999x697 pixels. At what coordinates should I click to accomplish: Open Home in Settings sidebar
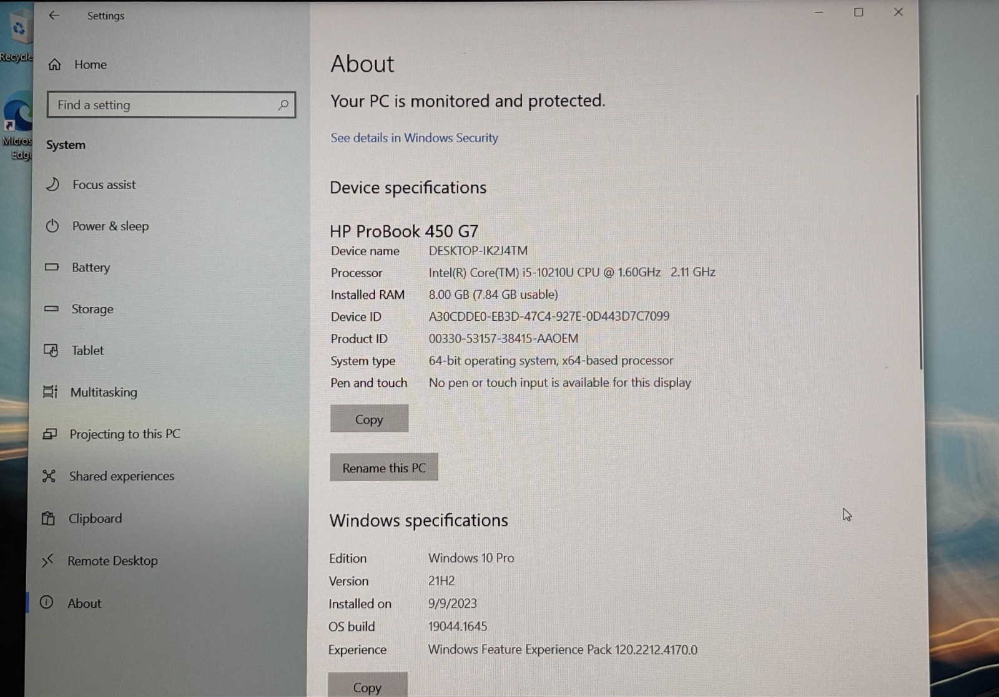[91, 64]
